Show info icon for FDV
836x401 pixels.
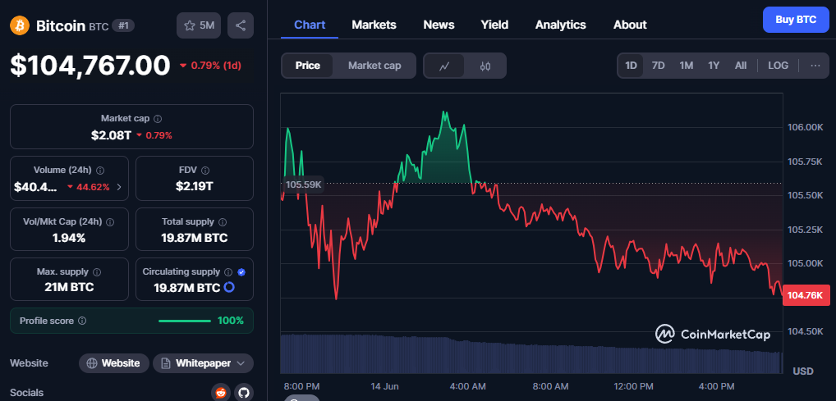click(x=205, y=171)
